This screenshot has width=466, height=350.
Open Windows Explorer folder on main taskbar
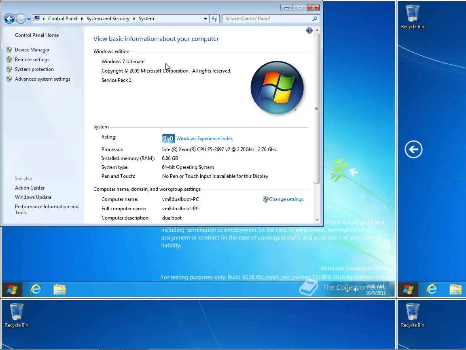tap(59, 289)
